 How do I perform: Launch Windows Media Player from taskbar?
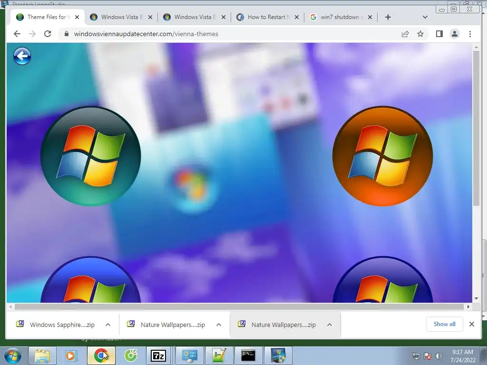[x=71, y=355]
